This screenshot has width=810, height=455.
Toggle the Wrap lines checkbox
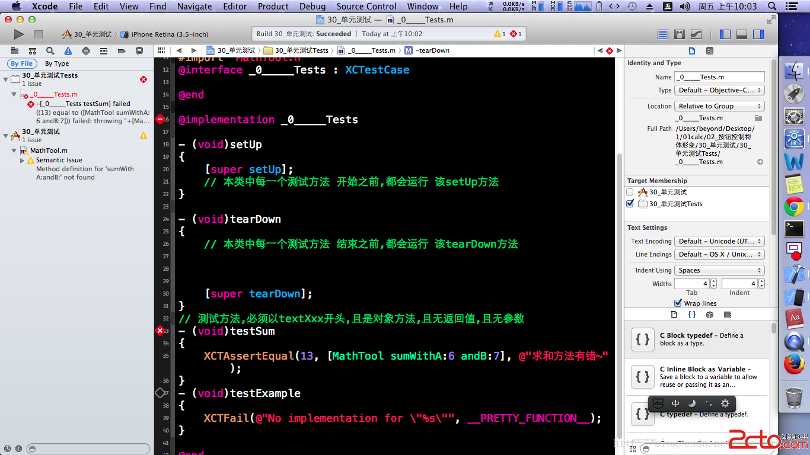pos(678,303)
